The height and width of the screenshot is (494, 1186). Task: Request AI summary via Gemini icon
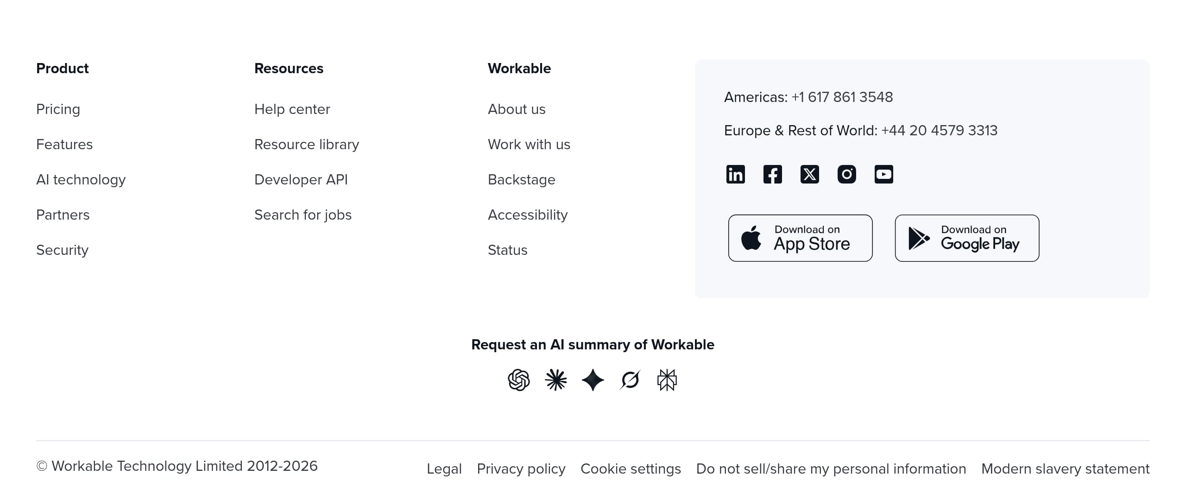(x=593, y=380)
